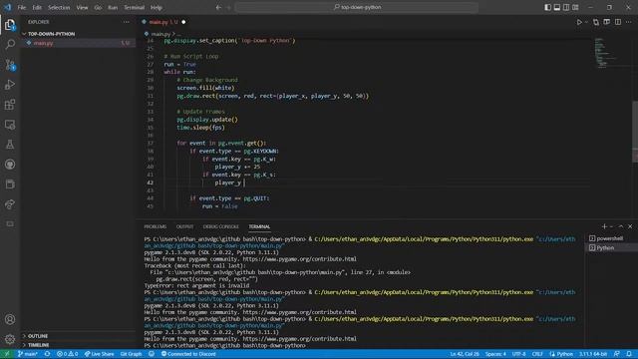Open the Go menu
This screenshot has width=638, height=359.
pos(98,7)
